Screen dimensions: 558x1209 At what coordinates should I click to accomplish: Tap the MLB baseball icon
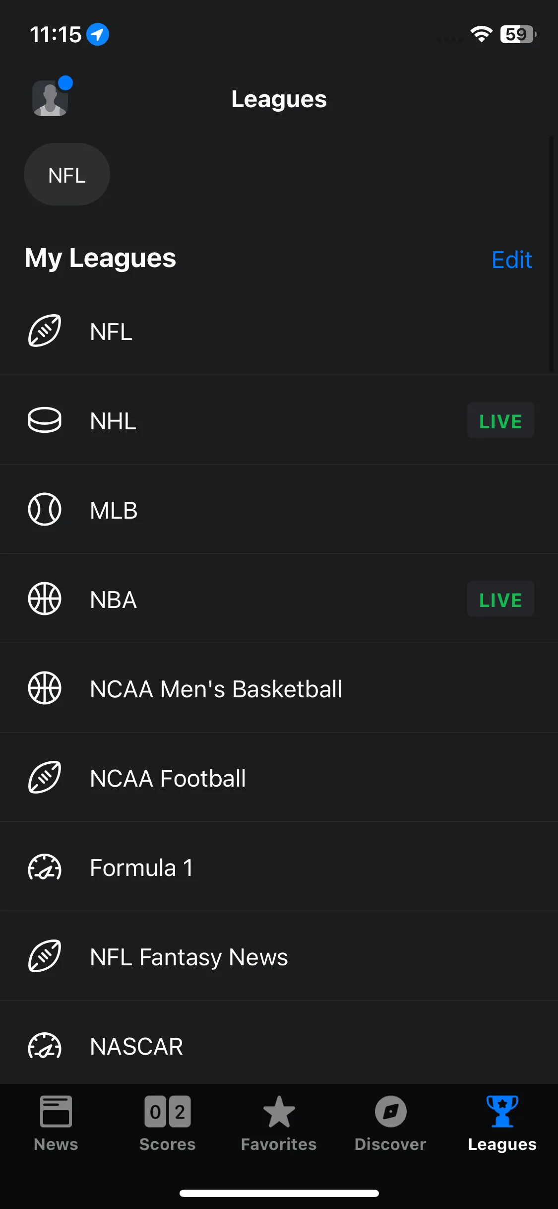point(45,509)
